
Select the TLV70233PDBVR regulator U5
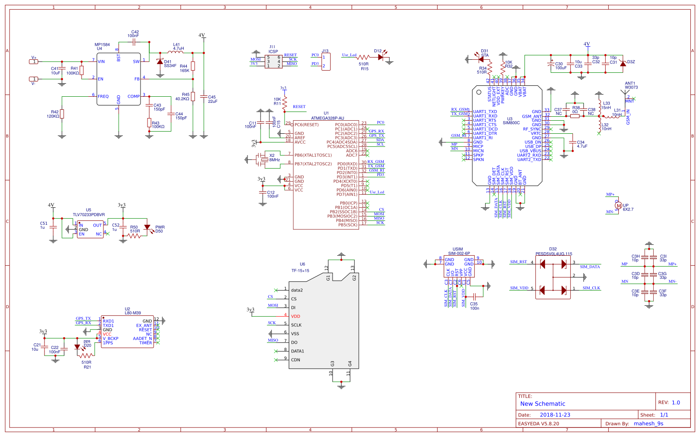(89, 229)
